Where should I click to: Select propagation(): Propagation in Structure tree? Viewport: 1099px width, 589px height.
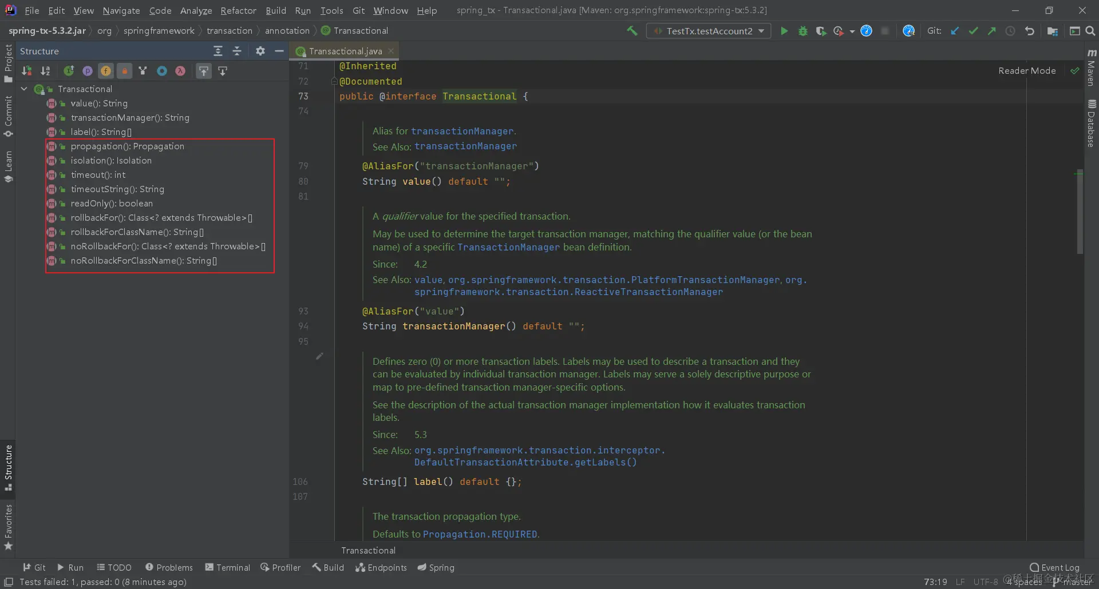tap(128, 146)
